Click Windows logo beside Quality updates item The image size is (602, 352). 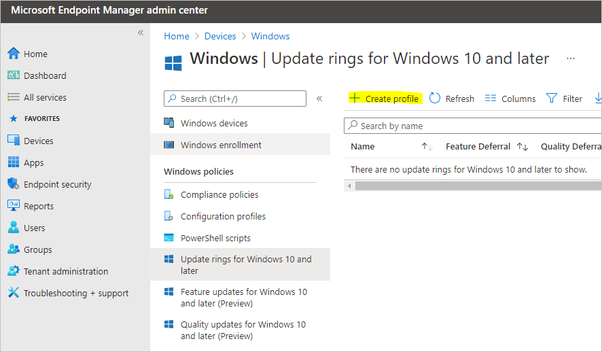coord(169,324)
